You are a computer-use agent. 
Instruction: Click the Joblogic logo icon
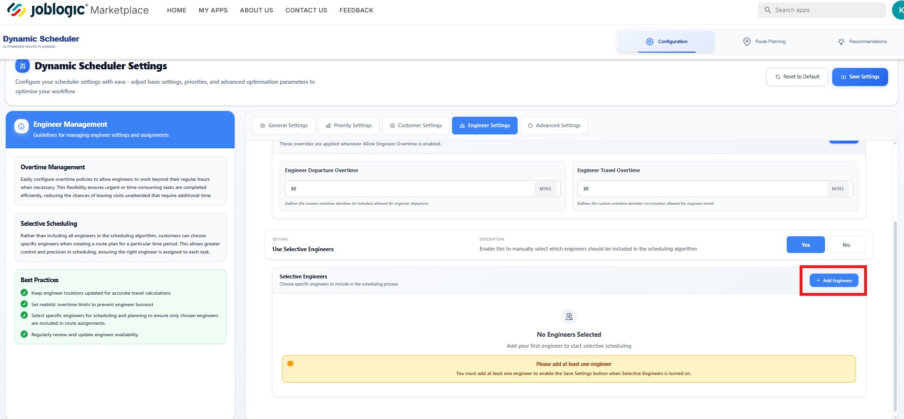16,10
